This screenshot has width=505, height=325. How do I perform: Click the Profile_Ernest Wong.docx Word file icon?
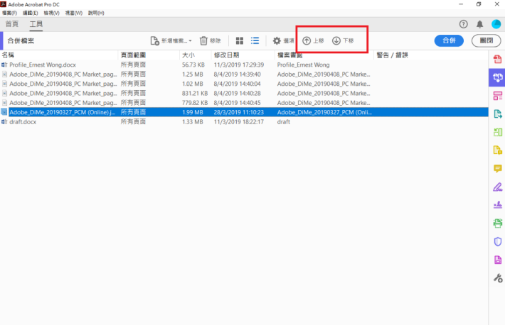(4, 65)
